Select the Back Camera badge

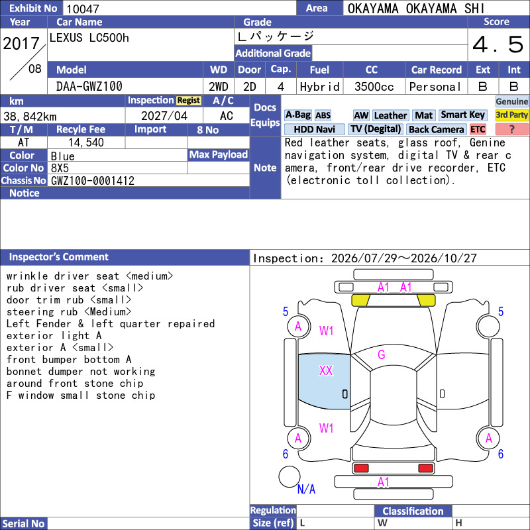click(x=437, y=129)
